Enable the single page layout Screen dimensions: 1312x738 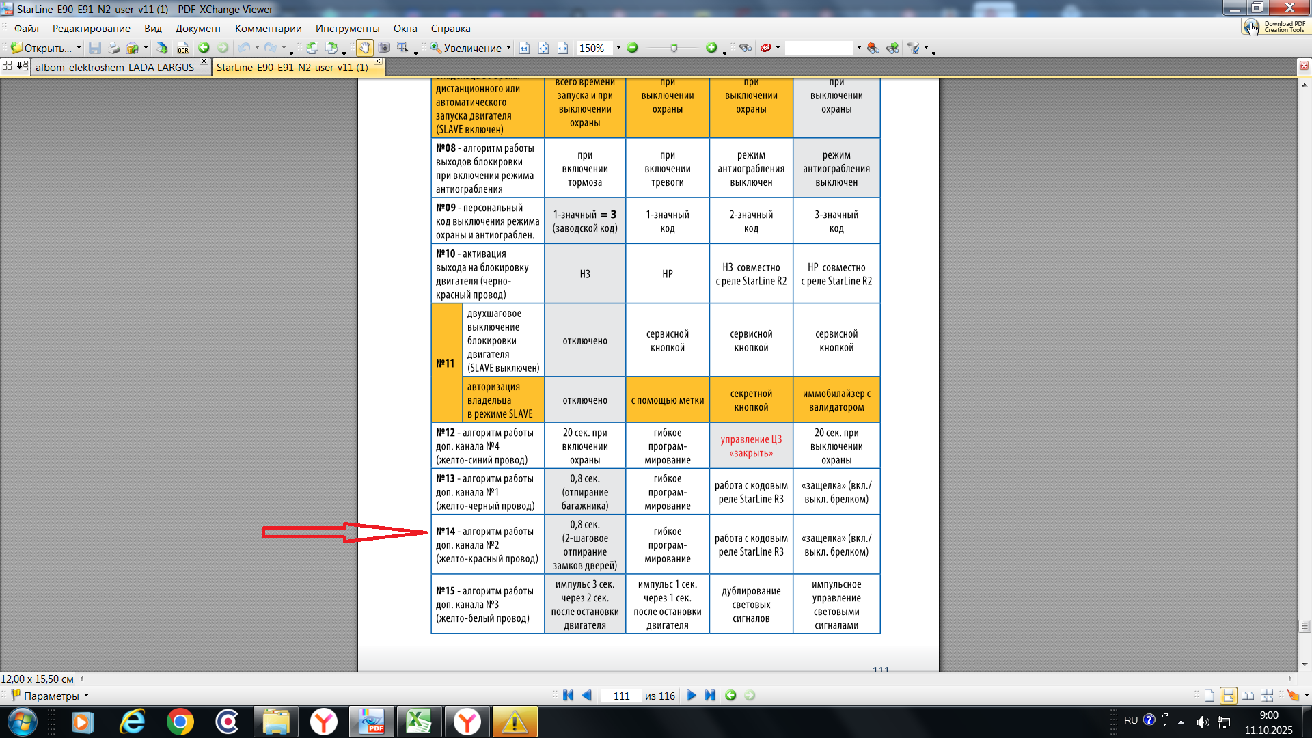pyautogui.click(x=1209, y=696)
